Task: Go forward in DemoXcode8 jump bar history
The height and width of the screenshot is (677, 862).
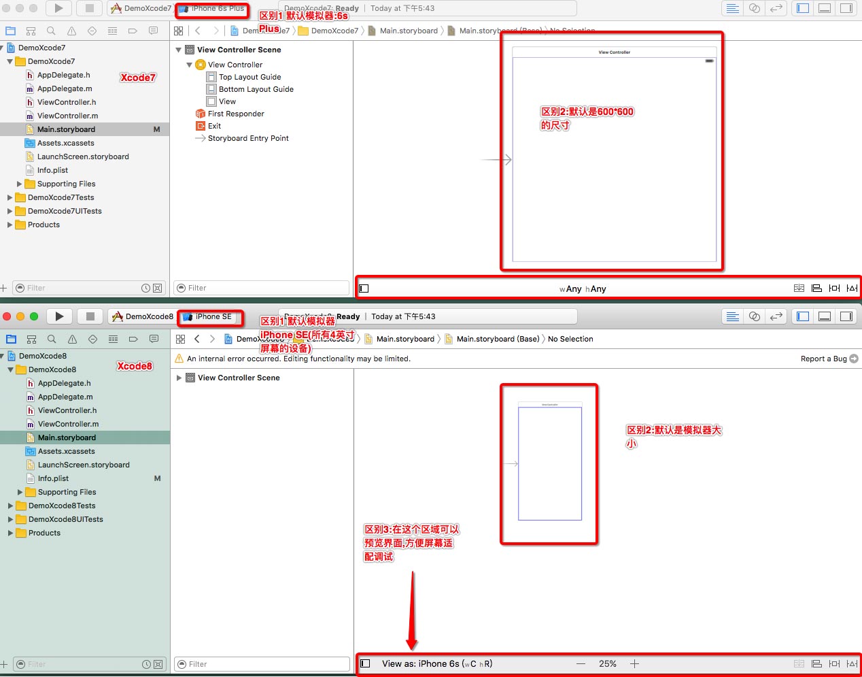Action: click(x=213, y=339)
